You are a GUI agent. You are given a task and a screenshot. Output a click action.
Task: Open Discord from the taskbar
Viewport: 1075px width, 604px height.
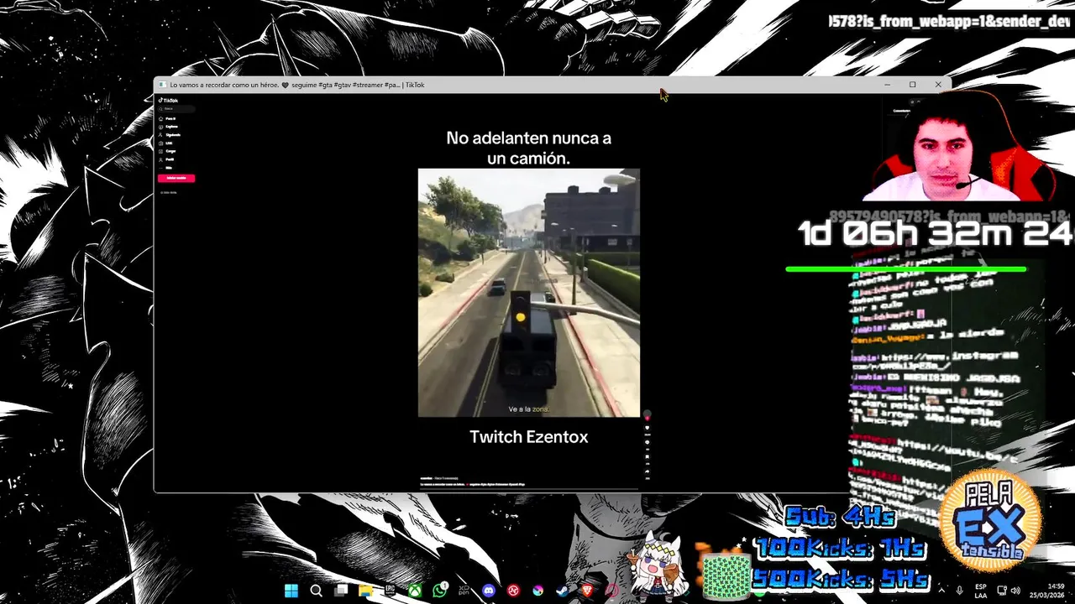pyautogui.click(x=489, y=591)
